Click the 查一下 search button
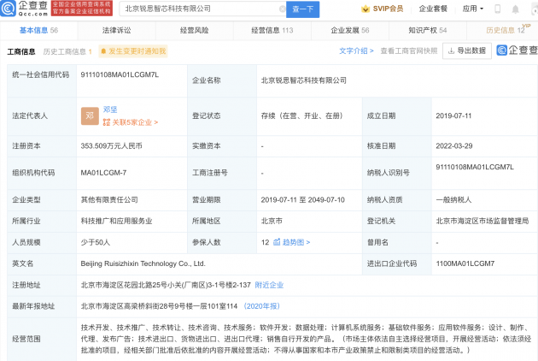 click(302, 9)
